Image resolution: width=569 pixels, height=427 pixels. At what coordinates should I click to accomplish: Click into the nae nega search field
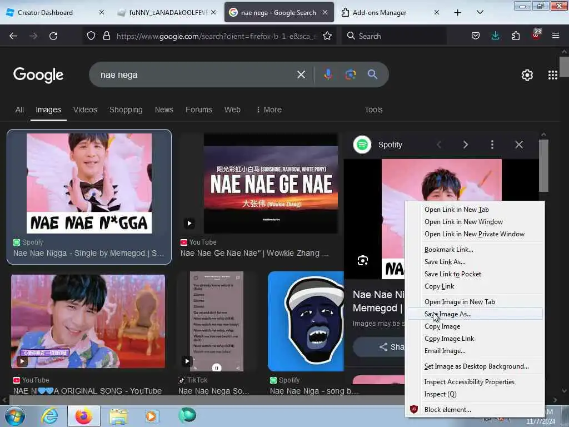tap(196, 75)
